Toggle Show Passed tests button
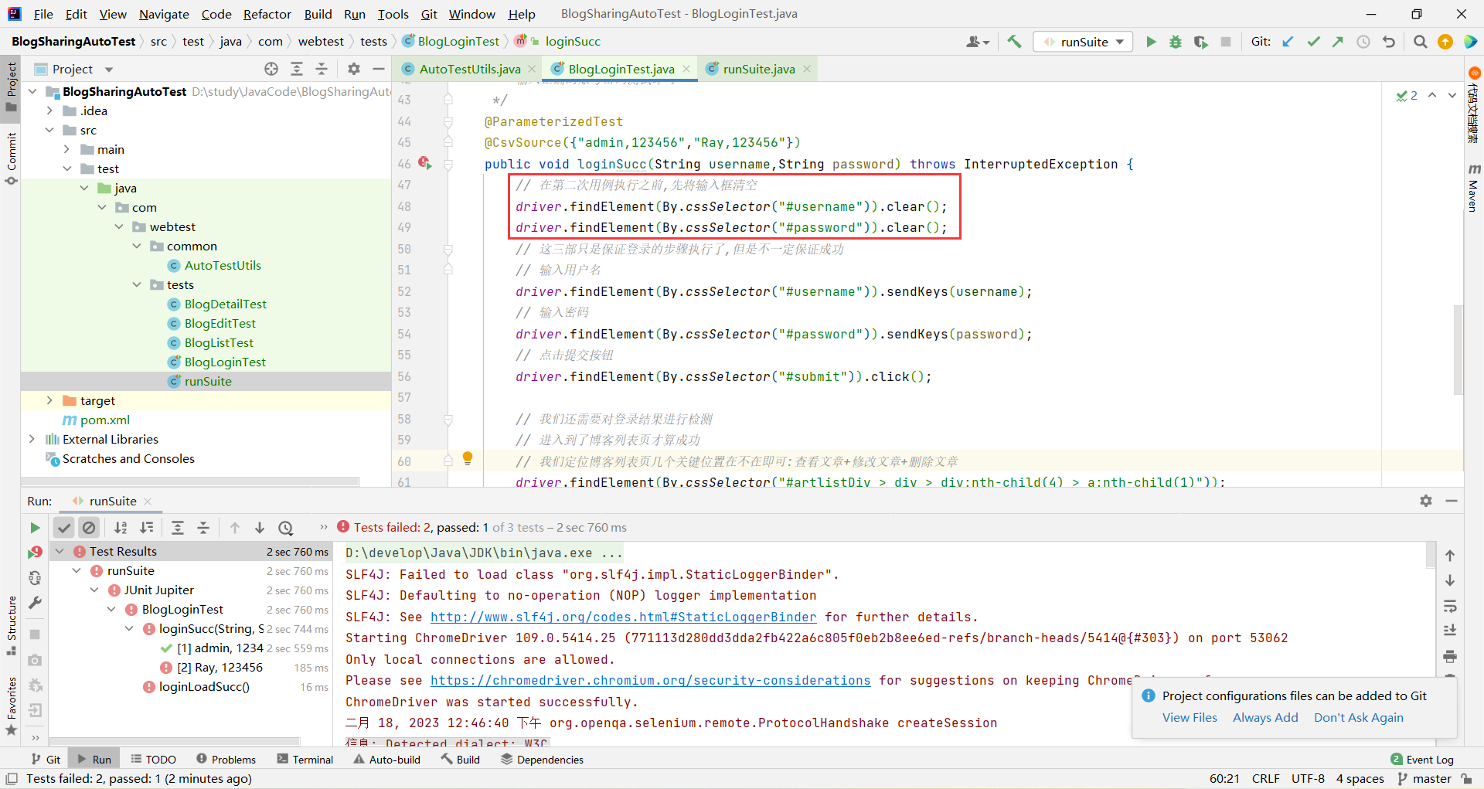Viewport: 1484px width, 789px height. [64, 528]
